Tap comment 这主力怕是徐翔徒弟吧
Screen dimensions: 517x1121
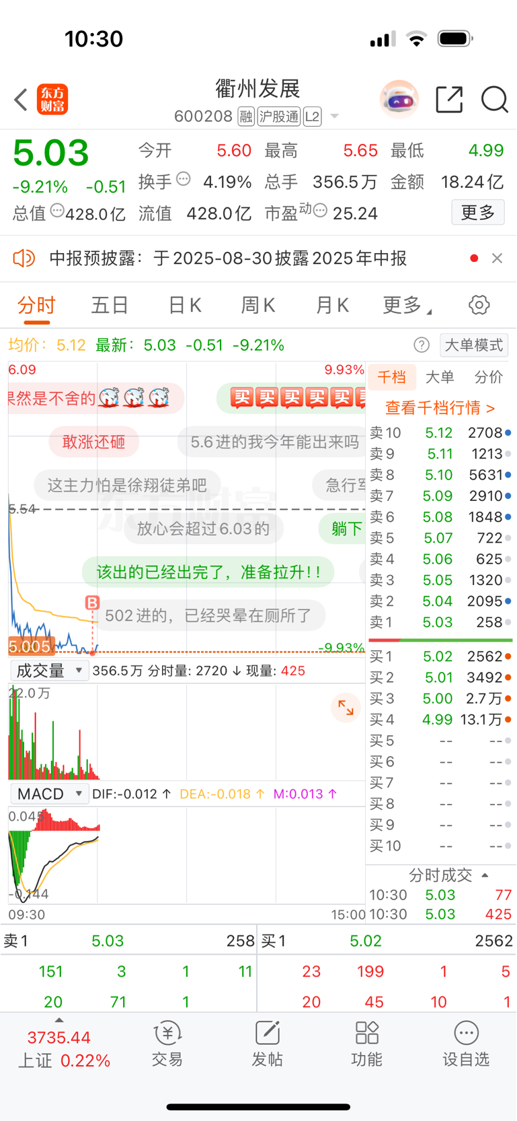click(127, 485)
